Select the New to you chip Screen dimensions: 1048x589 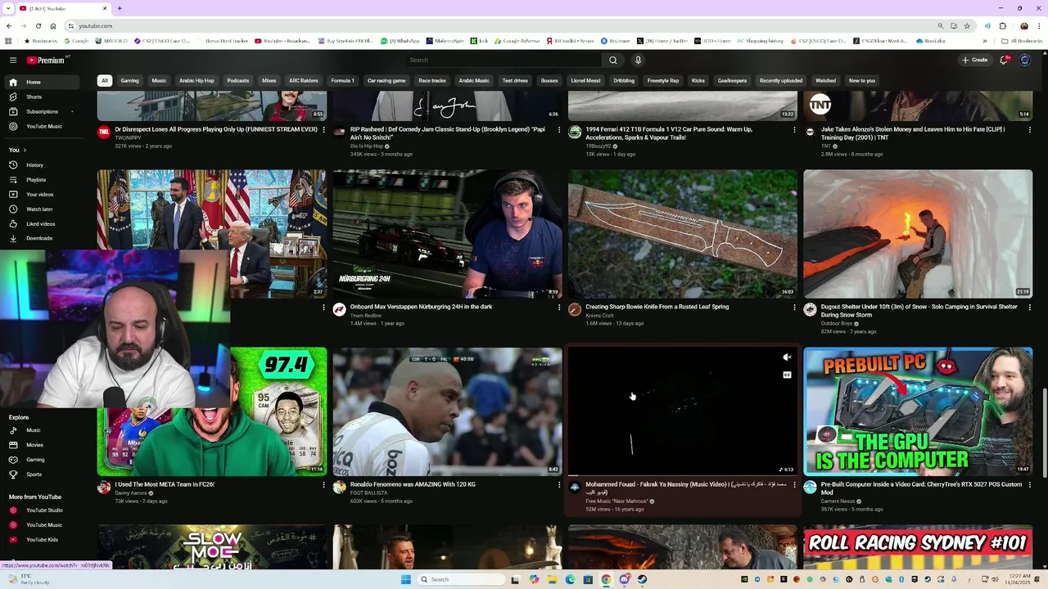point(862,81)
